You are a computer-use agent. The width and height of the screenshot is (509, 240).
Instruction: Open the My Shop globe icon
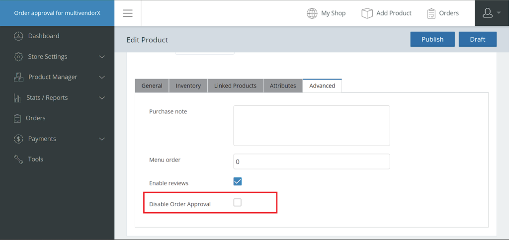(312, 13)
